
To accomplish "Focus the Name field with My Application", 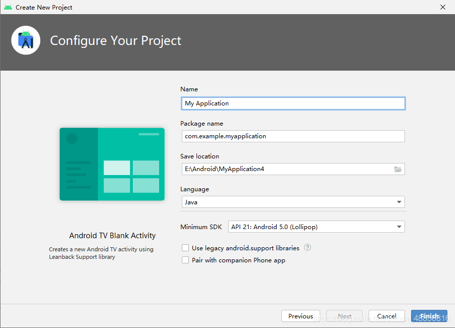I will [x=293, y=103].
